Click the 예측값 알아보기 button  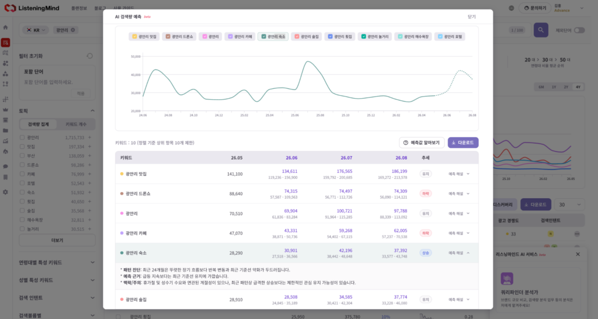pyautogui.click(x=422, y=143)
